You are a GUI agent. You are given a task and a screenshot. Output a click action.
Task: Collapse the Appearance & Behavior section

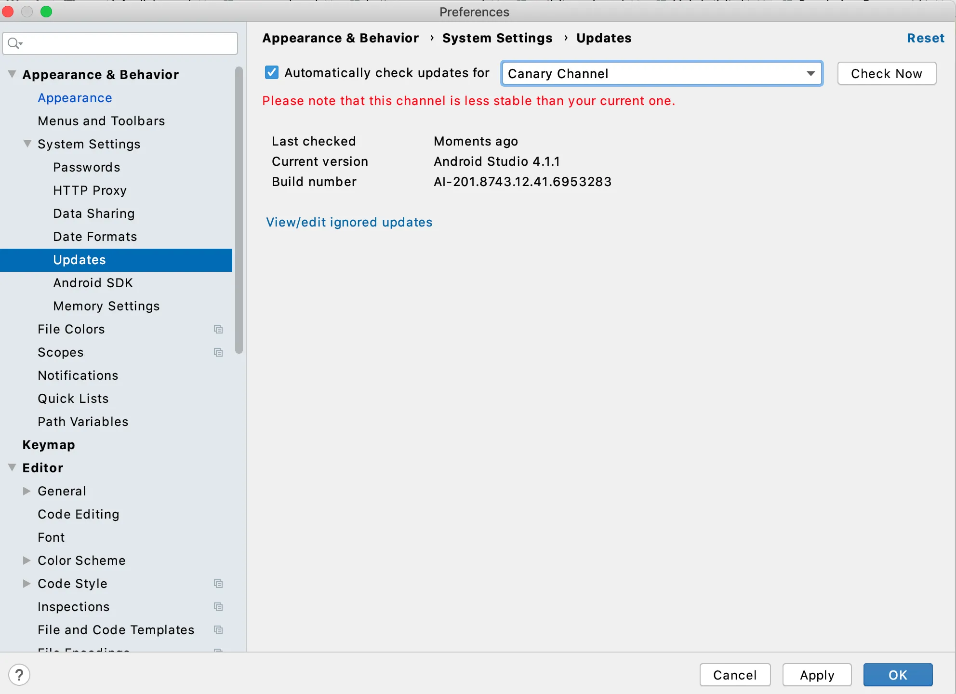[12, 74]
